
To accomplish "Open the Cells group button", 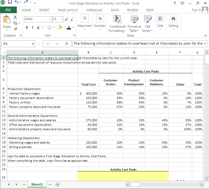I will point(160,22).
